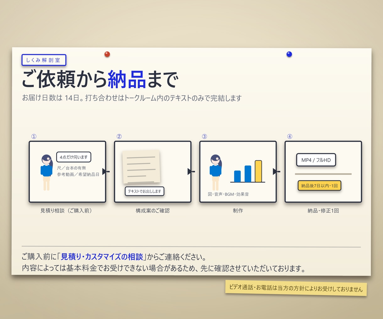Click the subtitle about お届け日数は 14日
Image resolution: width=383 pixels, height=319 pixels.
132,98
